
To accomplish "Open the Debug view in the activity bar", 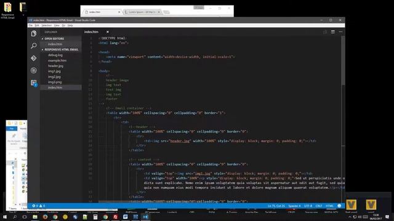I will tap(34, 71).
